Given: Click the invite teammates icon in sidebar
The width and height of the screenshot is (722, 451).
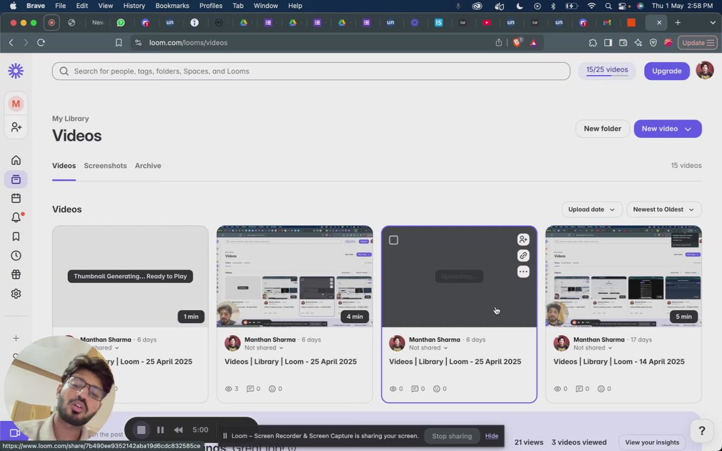Looking at the screenshot, I should [16, 127].
